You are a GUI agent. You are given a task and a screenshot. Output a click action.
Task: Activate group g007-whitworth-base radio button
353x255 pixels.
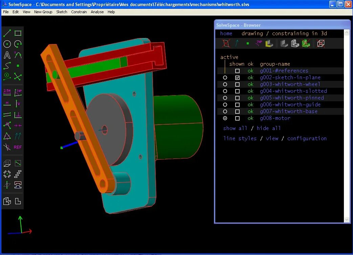pos(225,111)
